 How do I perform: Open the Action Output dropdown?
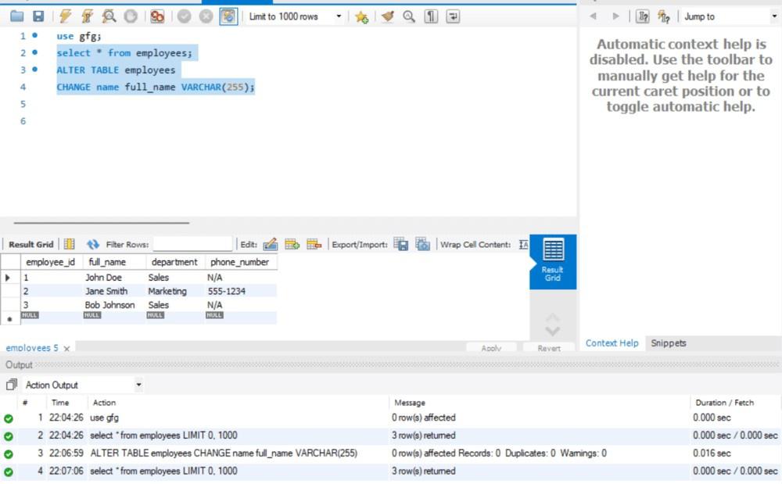coord(138,384)
